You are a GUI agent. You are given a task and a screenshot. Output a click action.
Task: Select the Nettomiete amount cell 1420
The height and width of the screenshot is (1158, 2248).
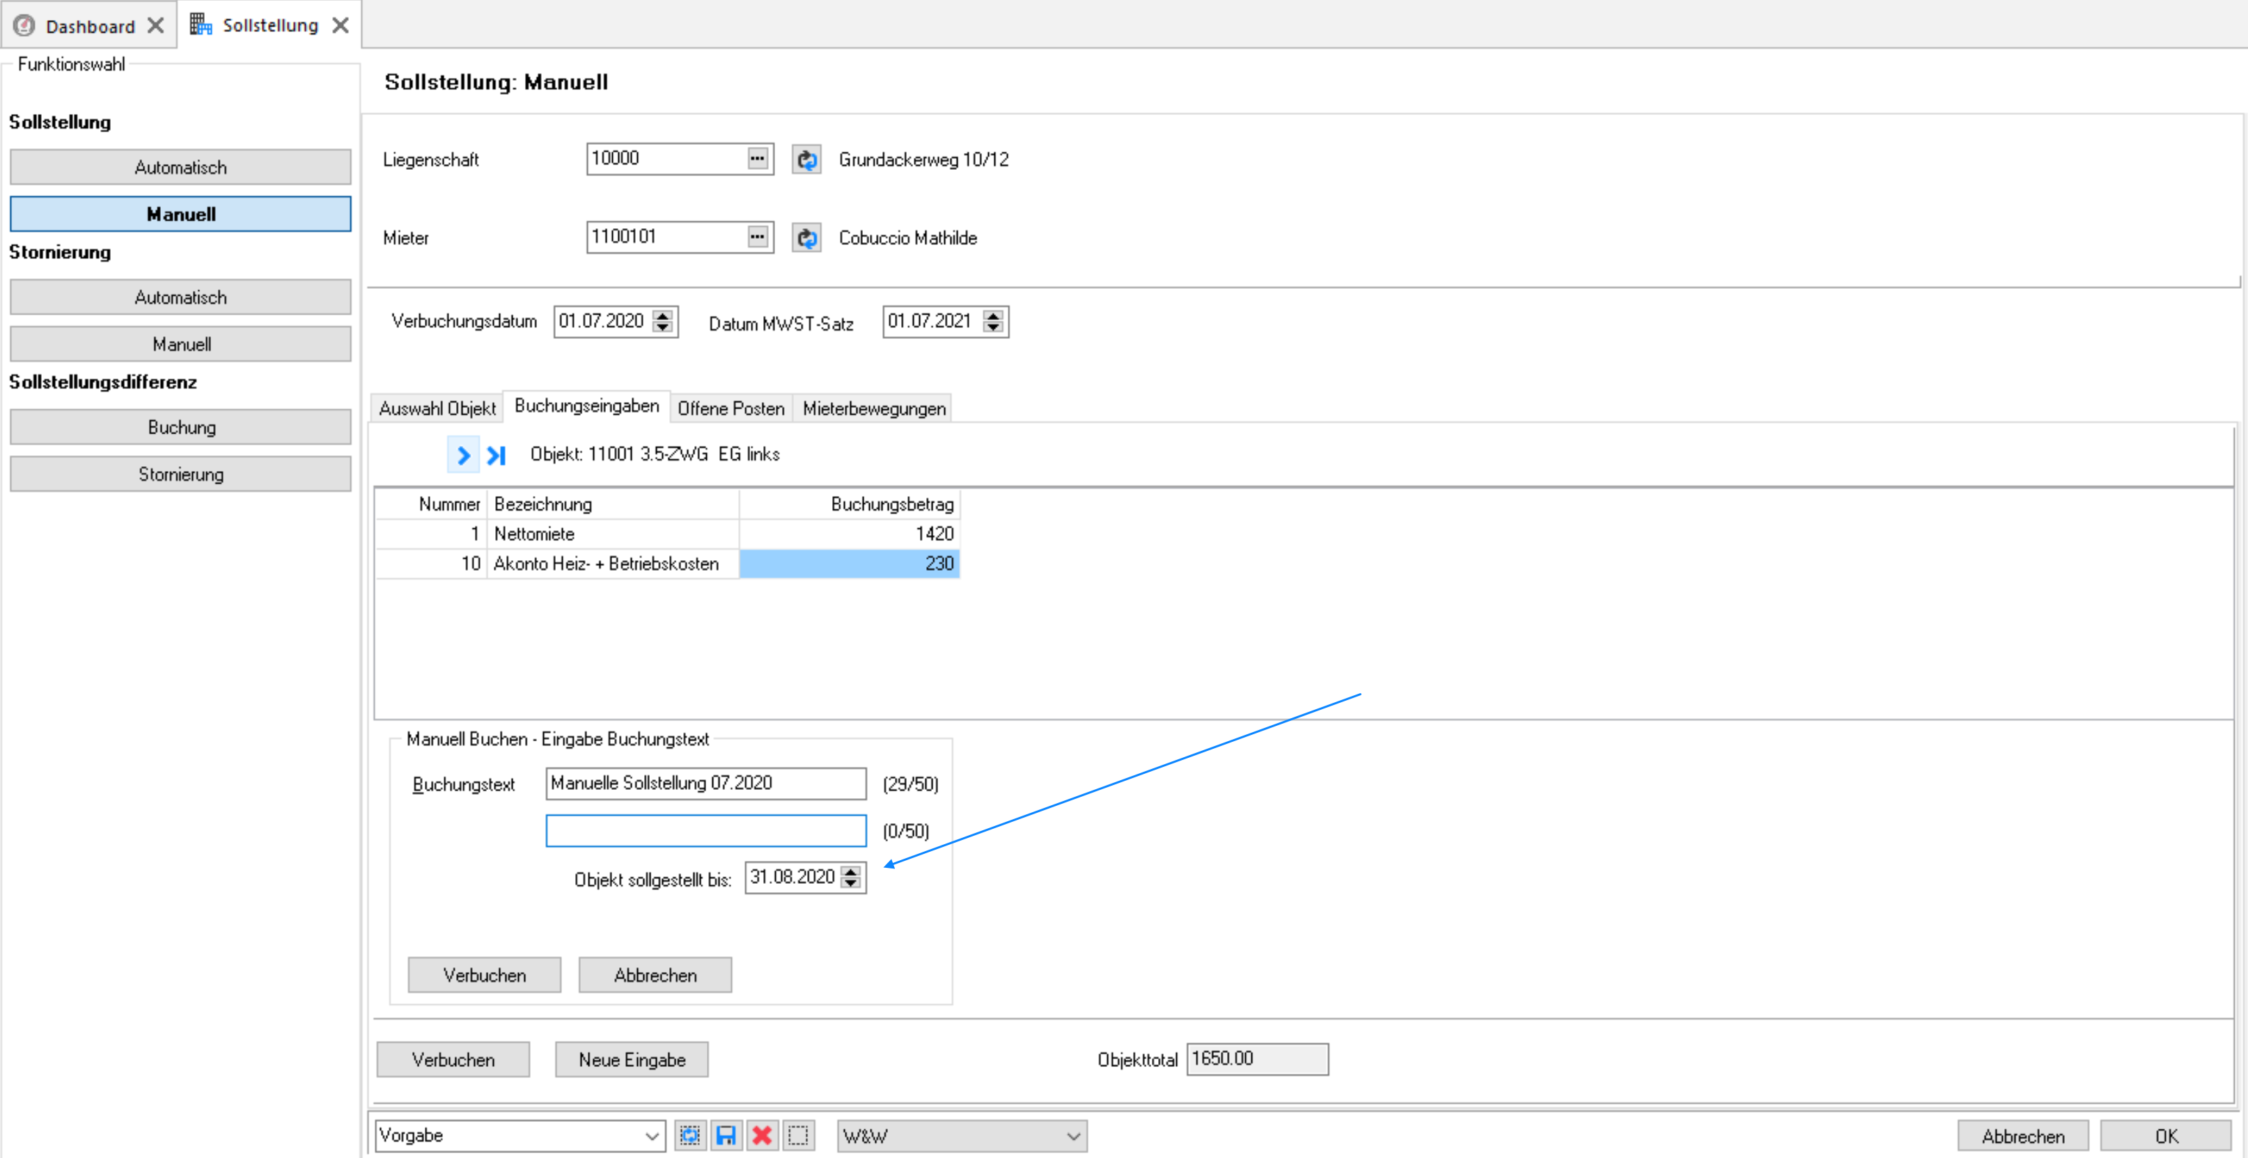coord(849,534)
